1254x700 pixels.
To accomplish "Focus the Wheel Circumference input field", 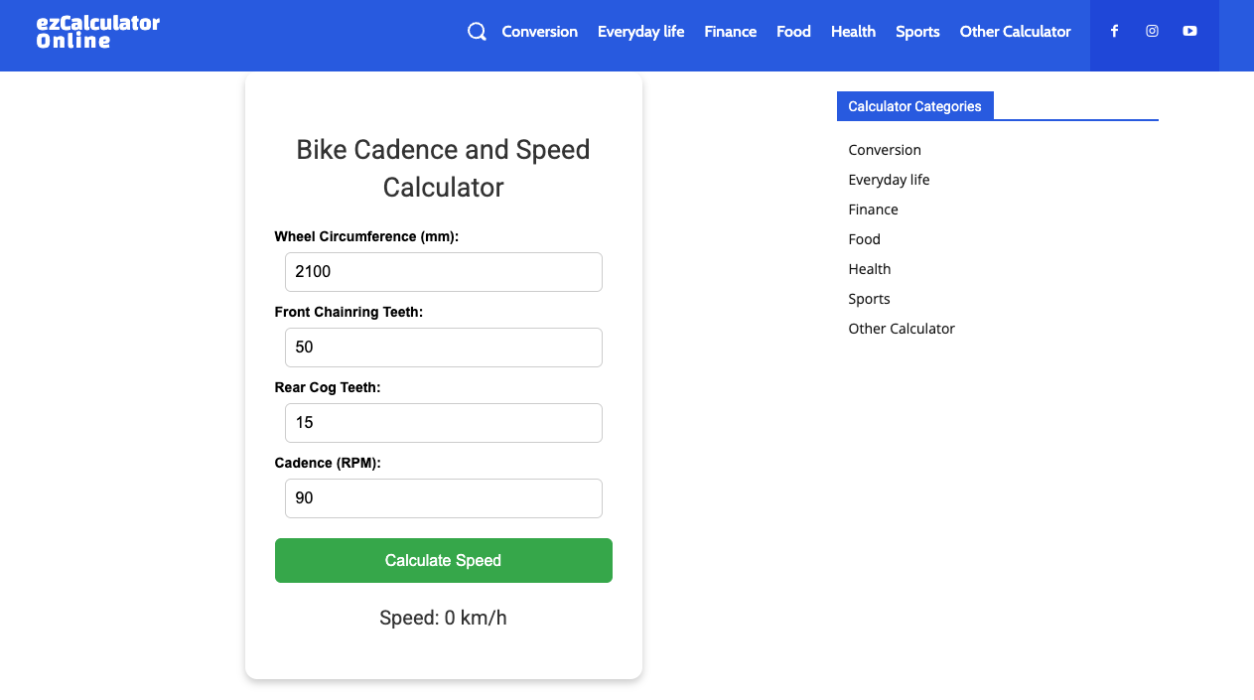I will [443, 272].
